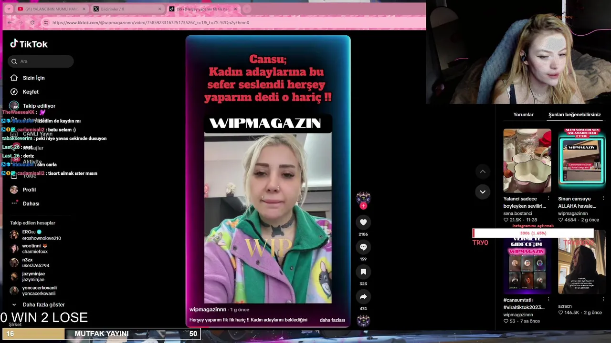Click the TikTok logo

tap(29, 44)
